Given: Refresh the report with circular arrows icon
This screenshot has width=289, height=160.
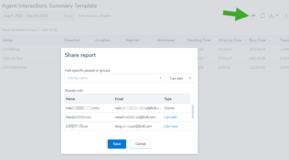Looking at the screenshot, I should (x=262, y=16).
